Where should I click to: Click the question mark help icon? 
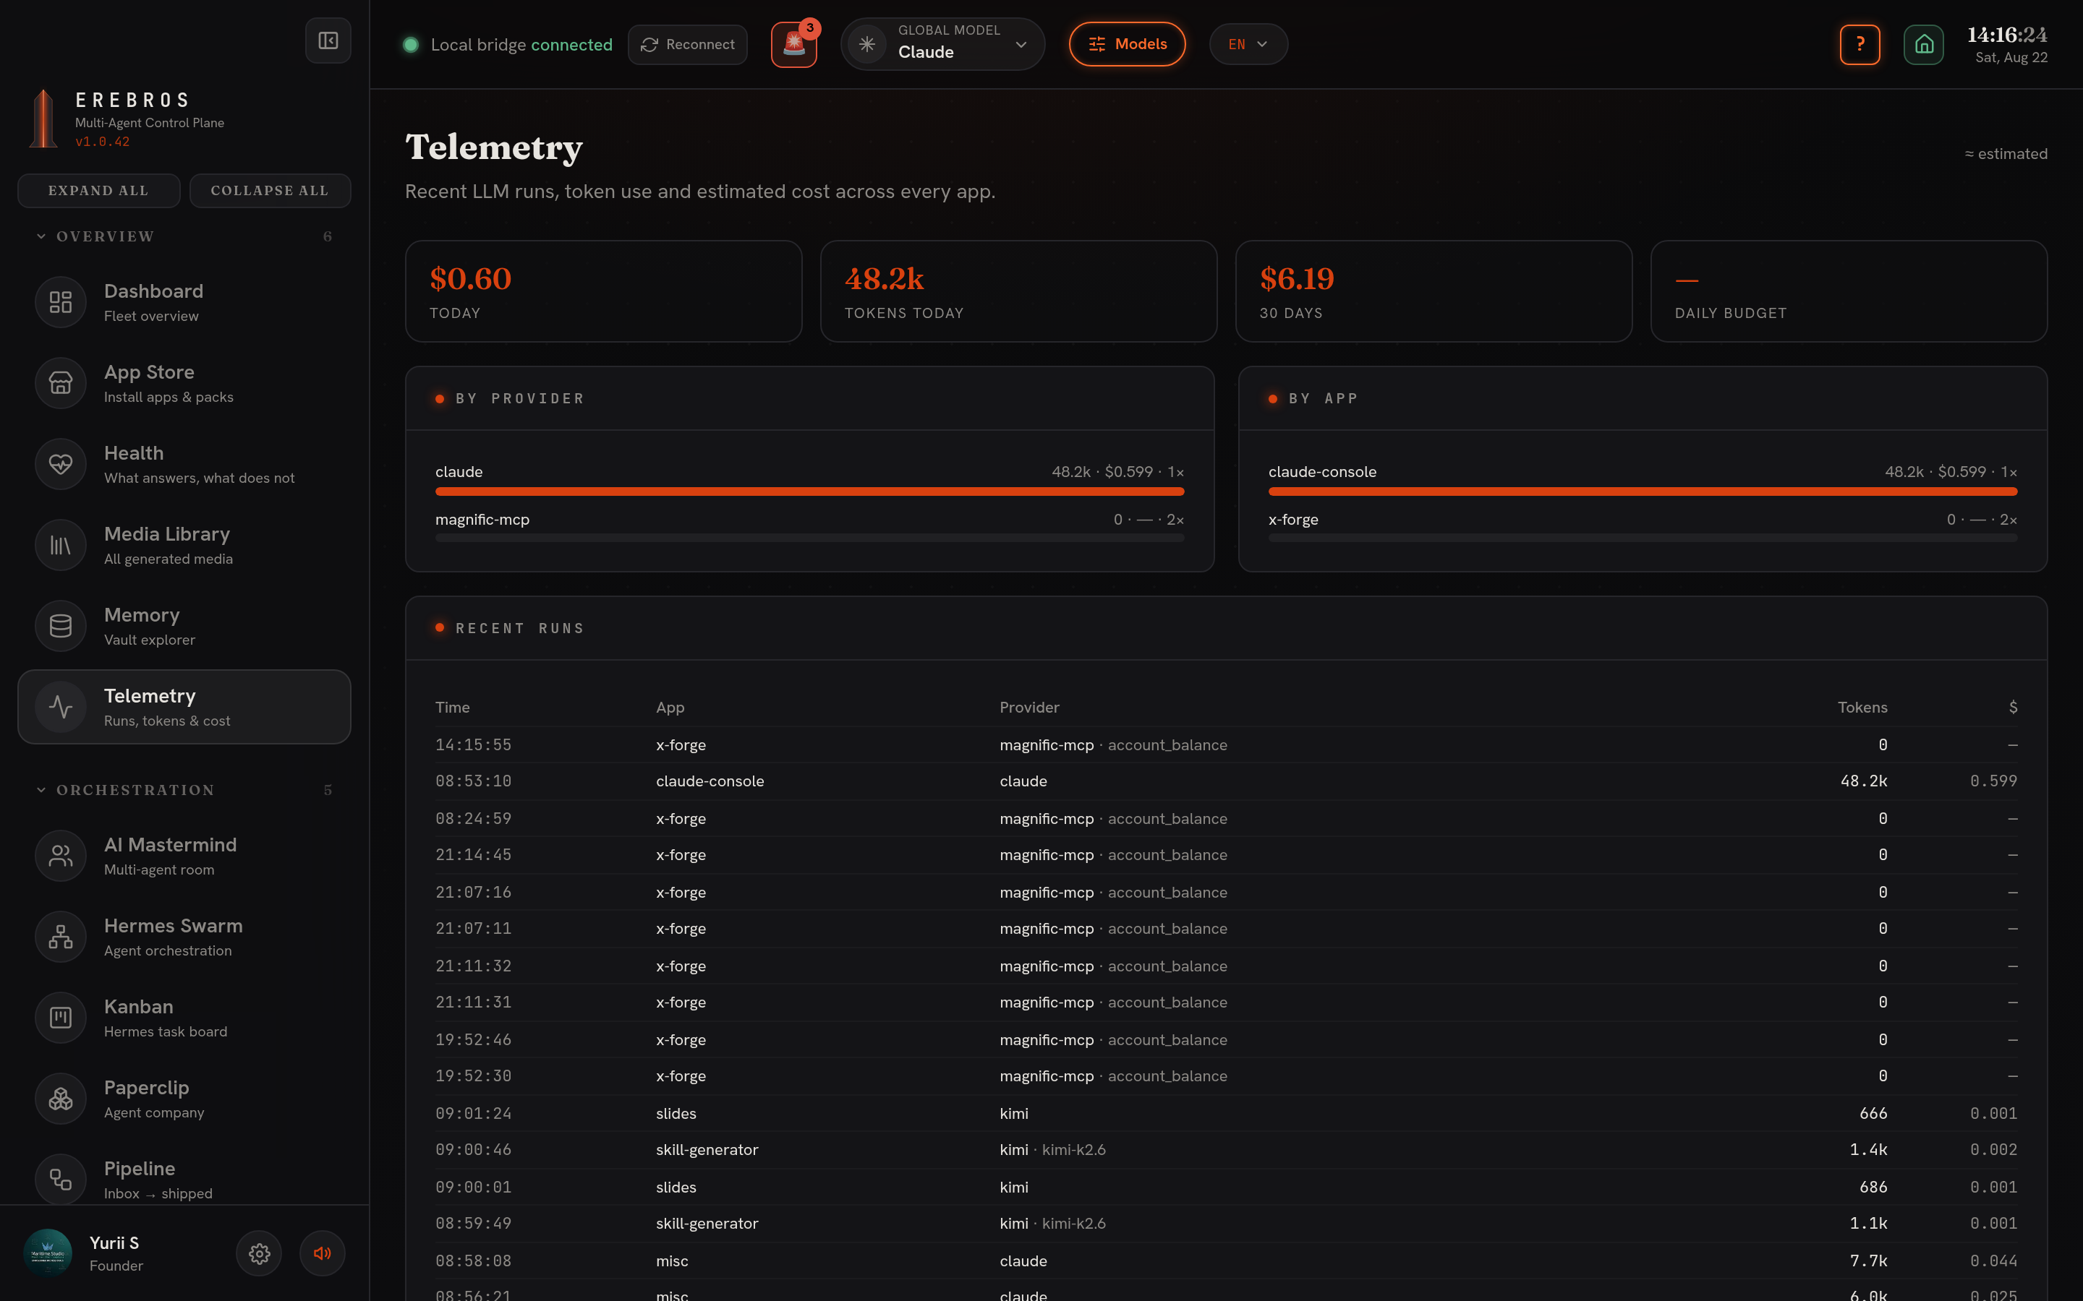tap(1860, 44)
